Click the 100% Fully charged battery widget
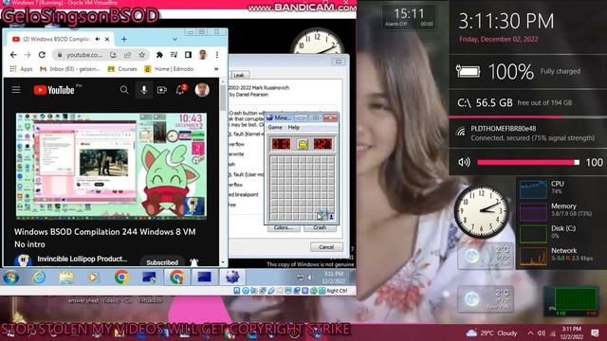The height and width of the screenshot is (341, 607). coord(527,72)
